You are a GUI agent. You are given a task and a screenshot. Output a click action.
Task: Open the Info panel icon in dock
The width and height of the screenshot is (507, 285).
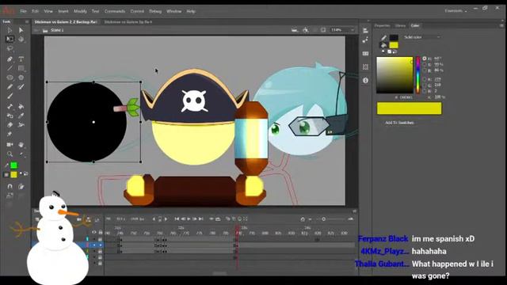coord(365,81)
